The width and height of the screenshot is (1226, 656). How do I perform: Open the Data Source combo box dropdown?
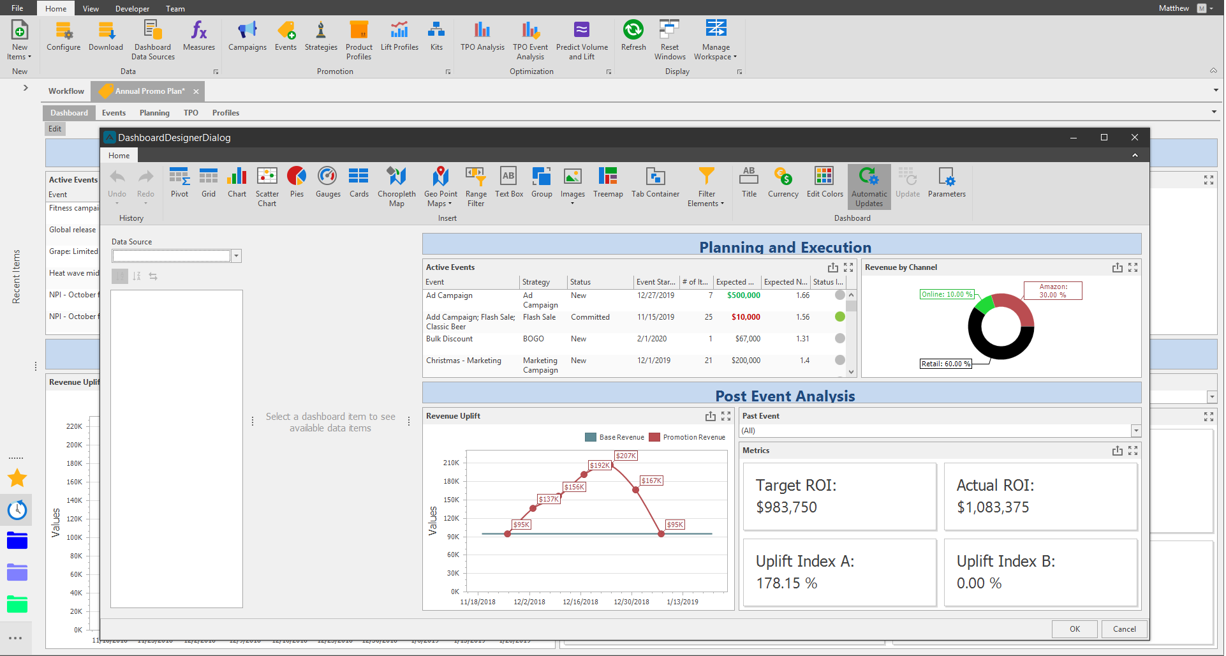(x=236, y=256)
